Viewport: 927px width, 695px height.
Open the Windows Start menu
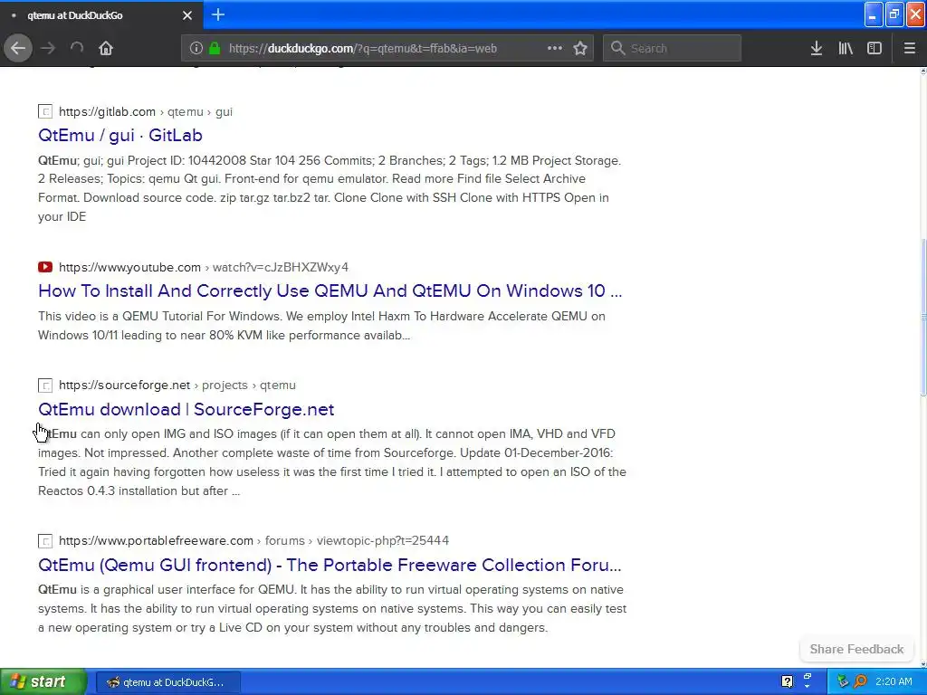click(x=43, y=682)
